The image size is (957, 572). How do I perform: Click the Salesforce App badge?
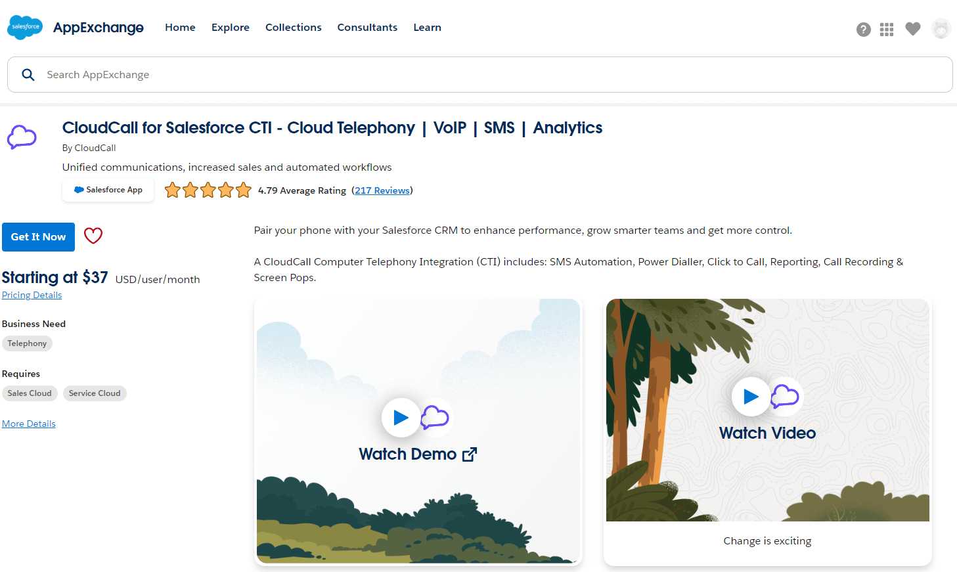(108, 190)
